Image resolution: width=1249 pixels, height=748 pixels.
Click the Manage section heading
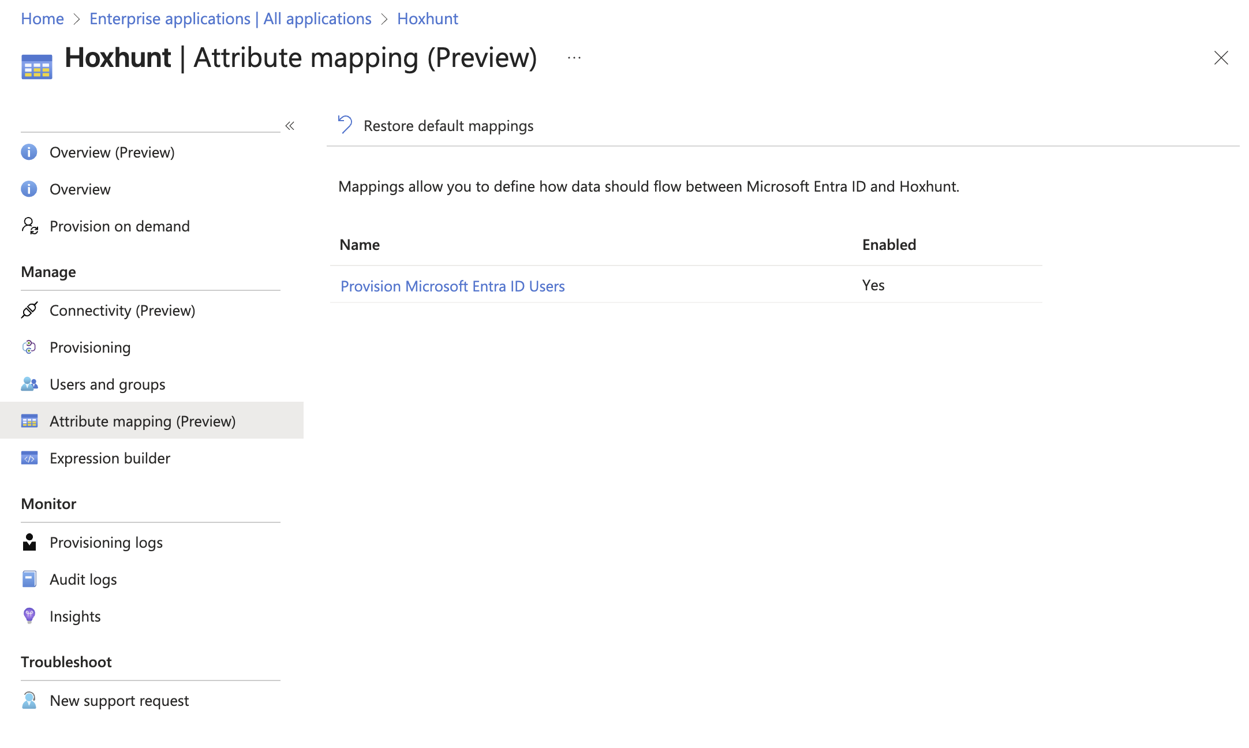coord(48,272)
